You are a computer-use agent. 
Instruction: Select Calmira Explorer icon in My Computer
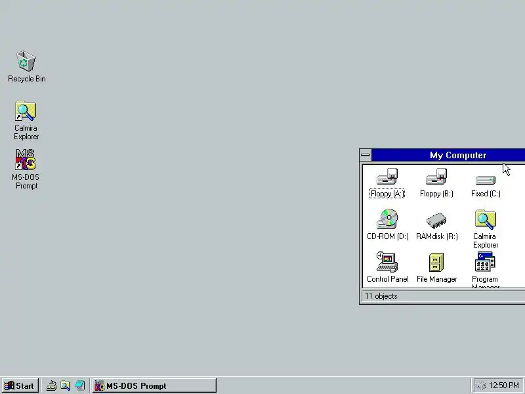486,219
